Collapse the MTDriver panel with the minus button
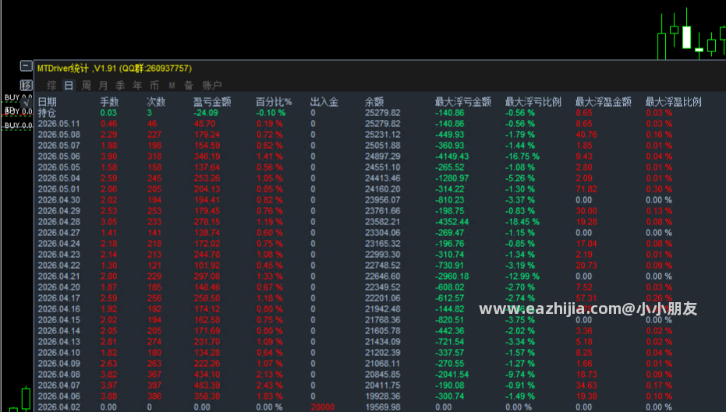This screenshot has height=412, width=726. click(x=27, y=66)
